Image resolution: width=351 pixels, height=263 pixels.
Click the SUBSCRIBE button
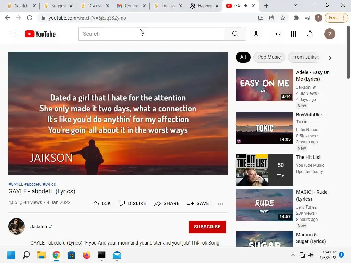tap(207, 227)
